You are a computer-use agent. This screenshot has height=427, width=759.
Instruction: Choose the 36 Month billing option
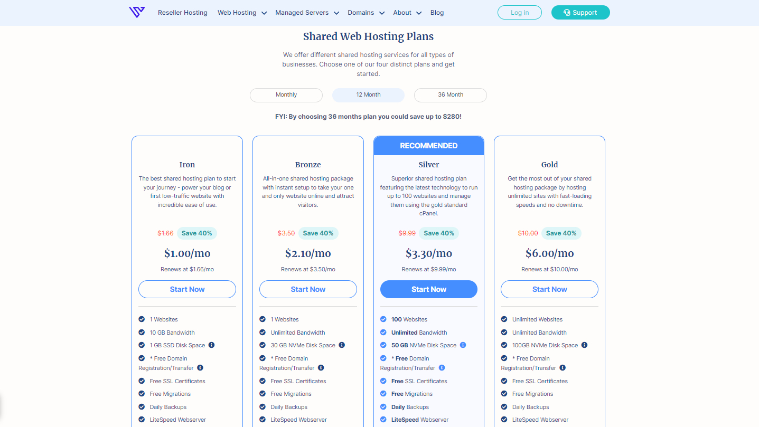(x=451, y=95)
